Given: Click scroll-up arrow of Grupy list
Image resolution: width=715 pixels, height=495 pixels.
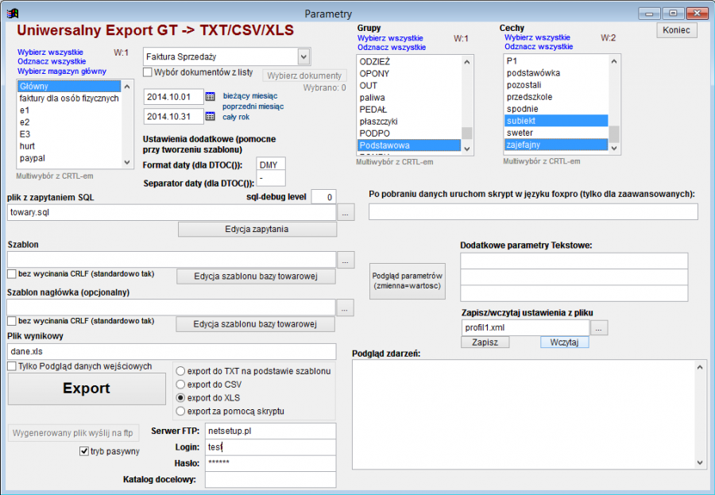Looking at the screenshot, I should tap(466, 62).
